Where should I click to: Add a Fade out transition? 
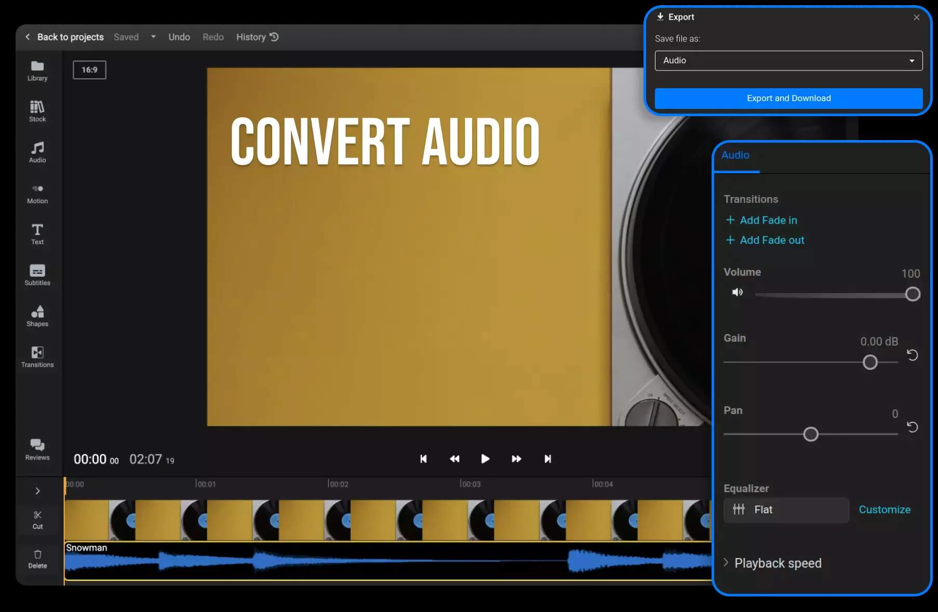(x=765, y=240)
